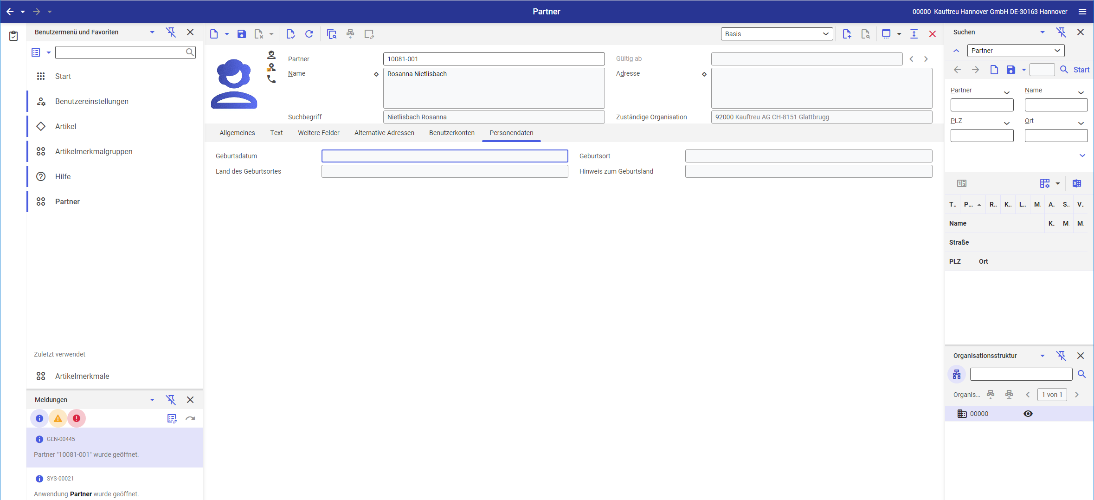The width and height of the screenshot is (1094, 500).
Task: Unpin the Meldungen panel
Action: click(171, 399)
